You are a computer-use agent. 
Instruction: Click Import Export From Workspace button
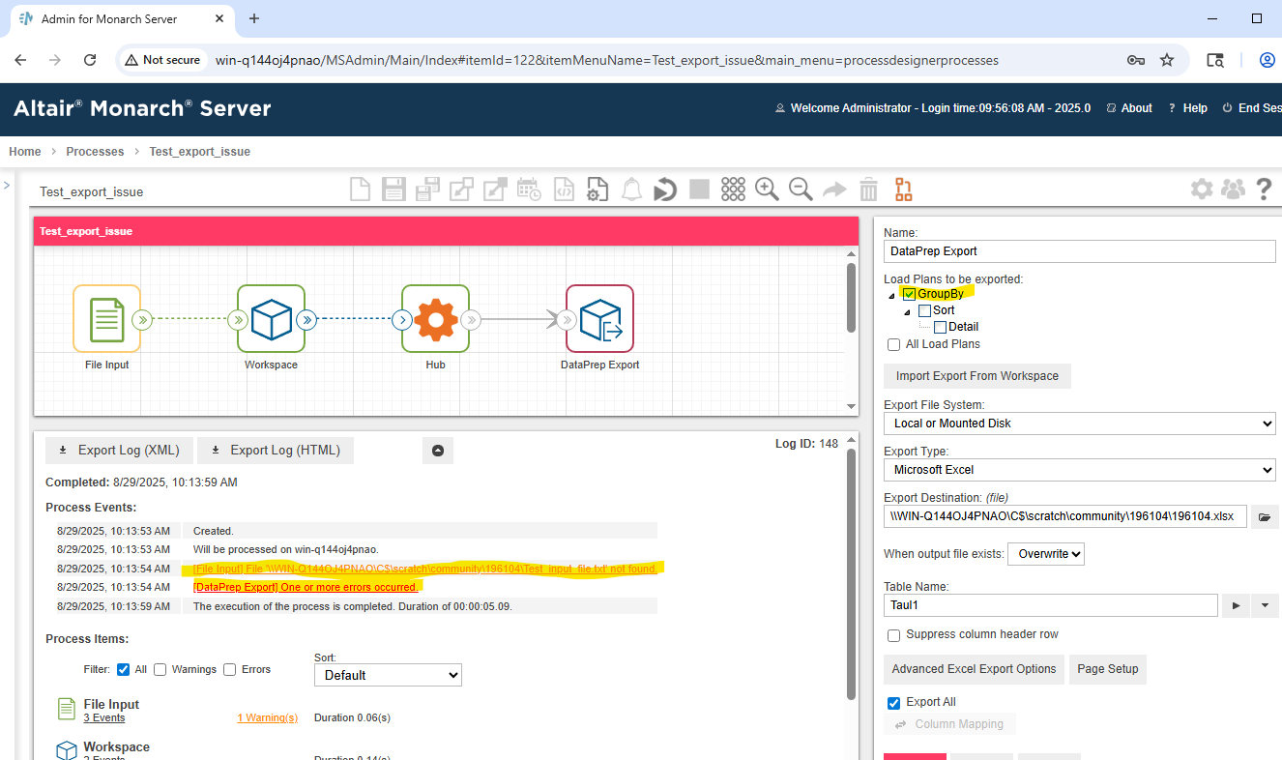[976, 376]
